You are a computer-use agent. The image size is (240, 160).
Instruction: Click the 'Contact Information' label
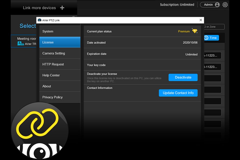click(x=100, y=88)
